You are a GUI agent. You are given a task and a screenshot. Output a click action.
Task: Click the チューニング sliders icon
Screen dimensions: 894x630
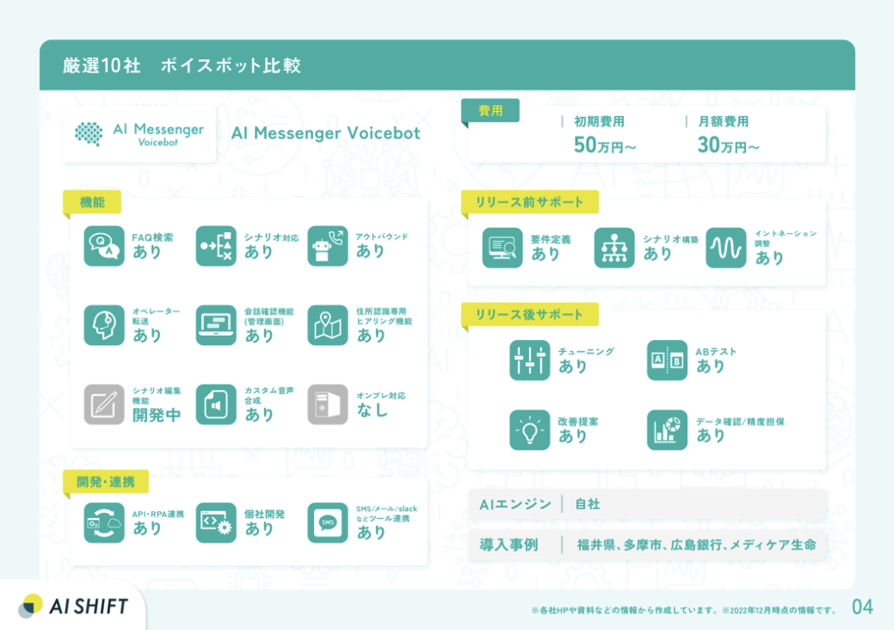point(530,361)
